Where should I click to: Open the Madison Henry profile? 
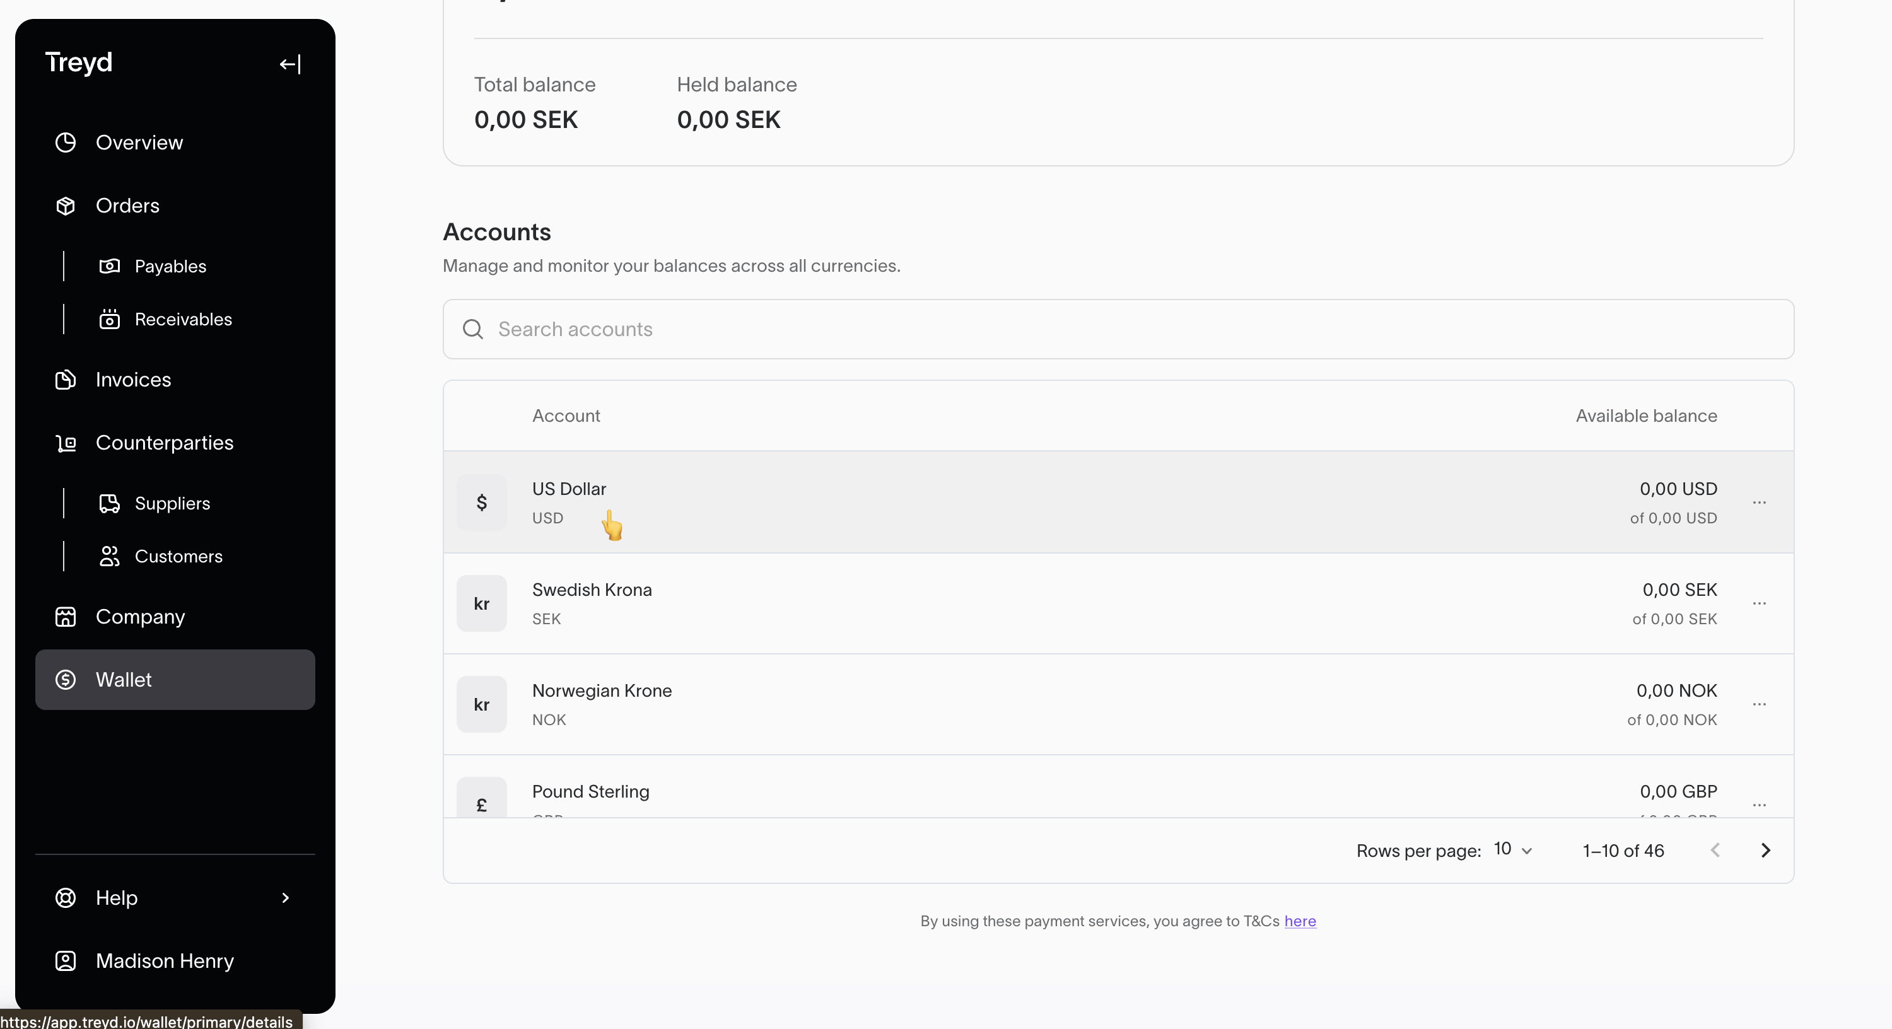[164, 961]
